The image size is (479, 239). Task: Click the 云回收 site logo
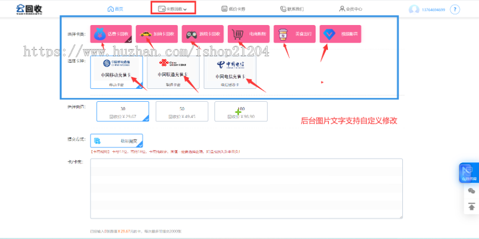coord(29,10)
